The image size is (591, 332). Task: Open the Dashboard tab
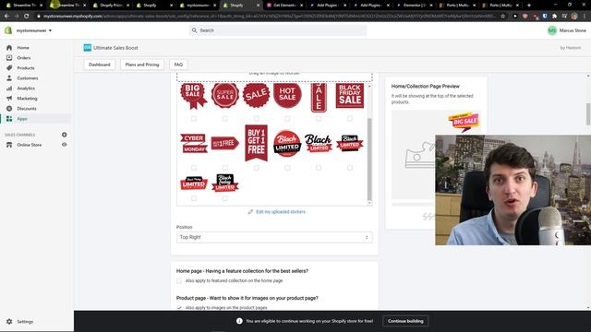[100, 65]
